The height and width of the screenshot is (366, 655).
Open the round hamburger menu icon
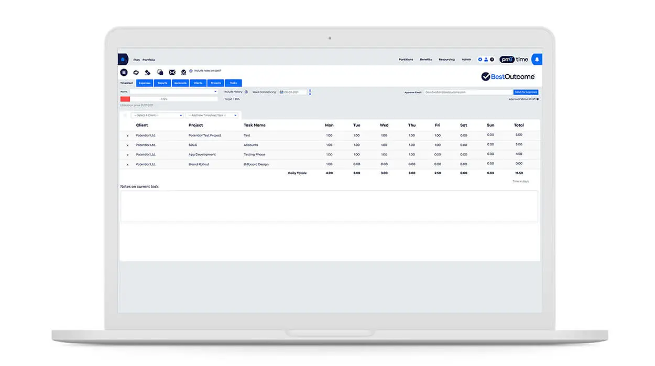124,72
